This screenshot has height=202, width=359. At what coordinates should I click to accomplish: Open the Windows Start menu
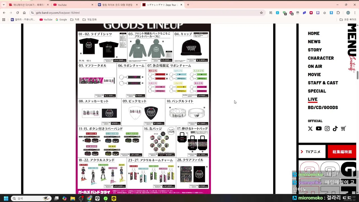[6, 198]
